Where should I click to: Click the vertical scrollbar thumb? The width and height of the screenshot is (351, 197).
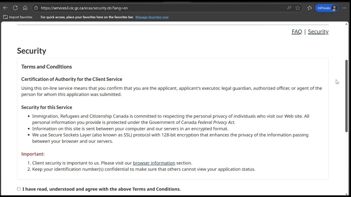point(347,96)
